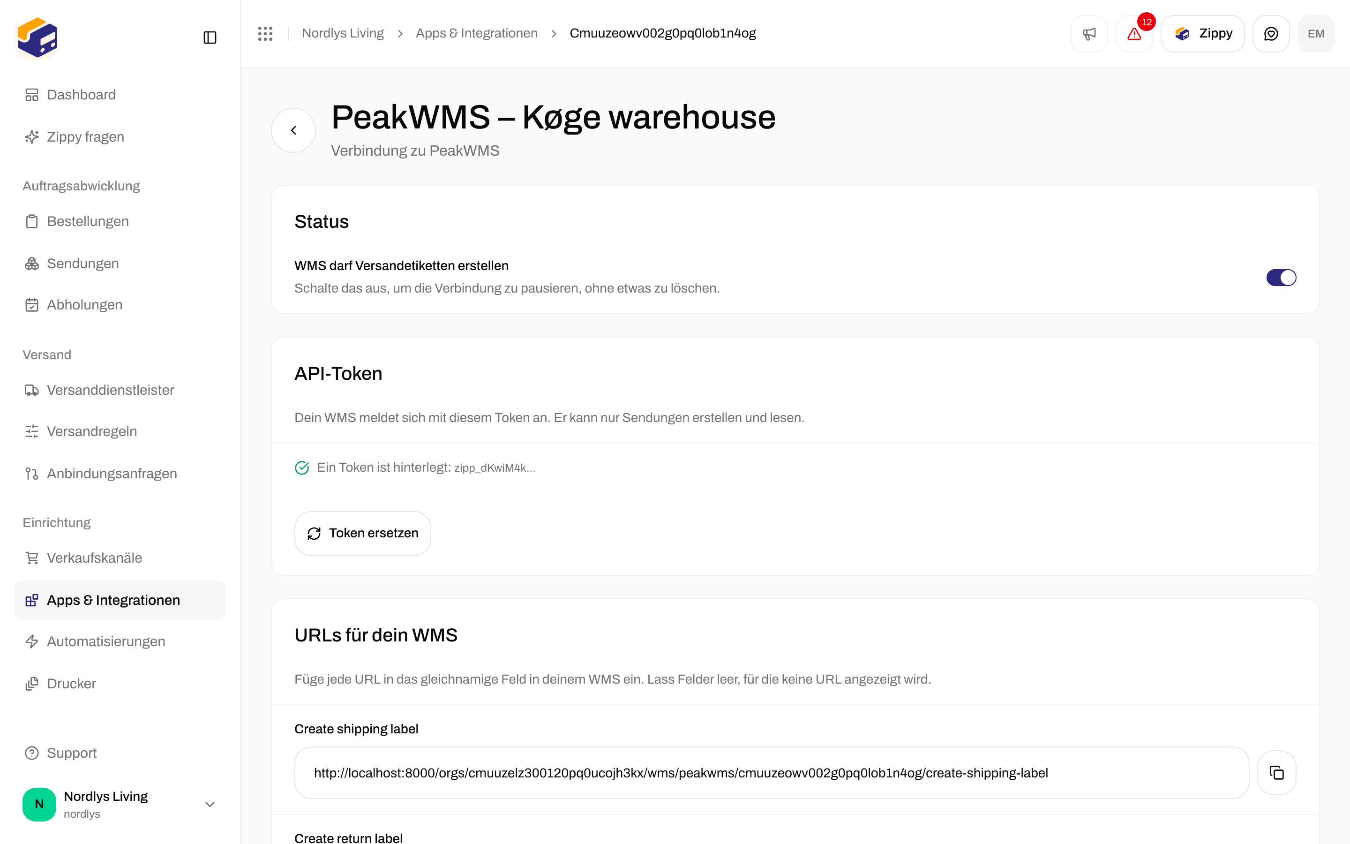Open Versandregeln page
Viewport: 1350px width, 844px height.
pos(120,431)
